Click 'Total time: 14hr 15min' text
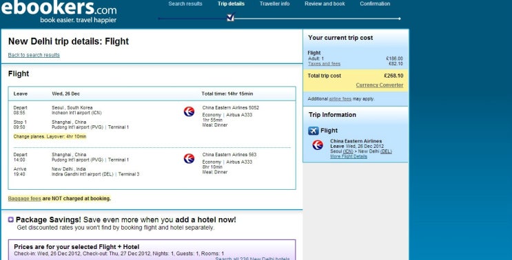Viewport: 512px width, 260px height. 227,94
